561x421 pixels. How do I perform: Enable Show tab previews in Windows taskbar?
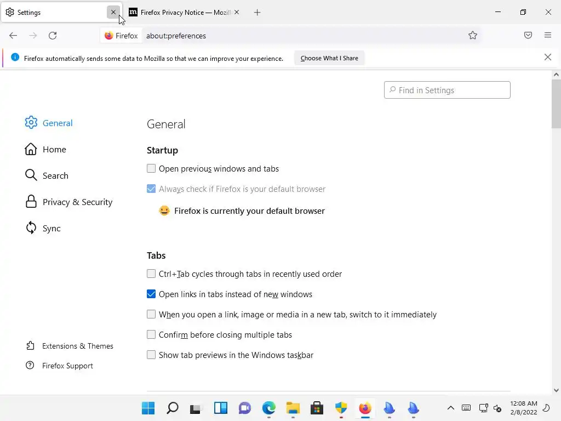coord(151,355)
